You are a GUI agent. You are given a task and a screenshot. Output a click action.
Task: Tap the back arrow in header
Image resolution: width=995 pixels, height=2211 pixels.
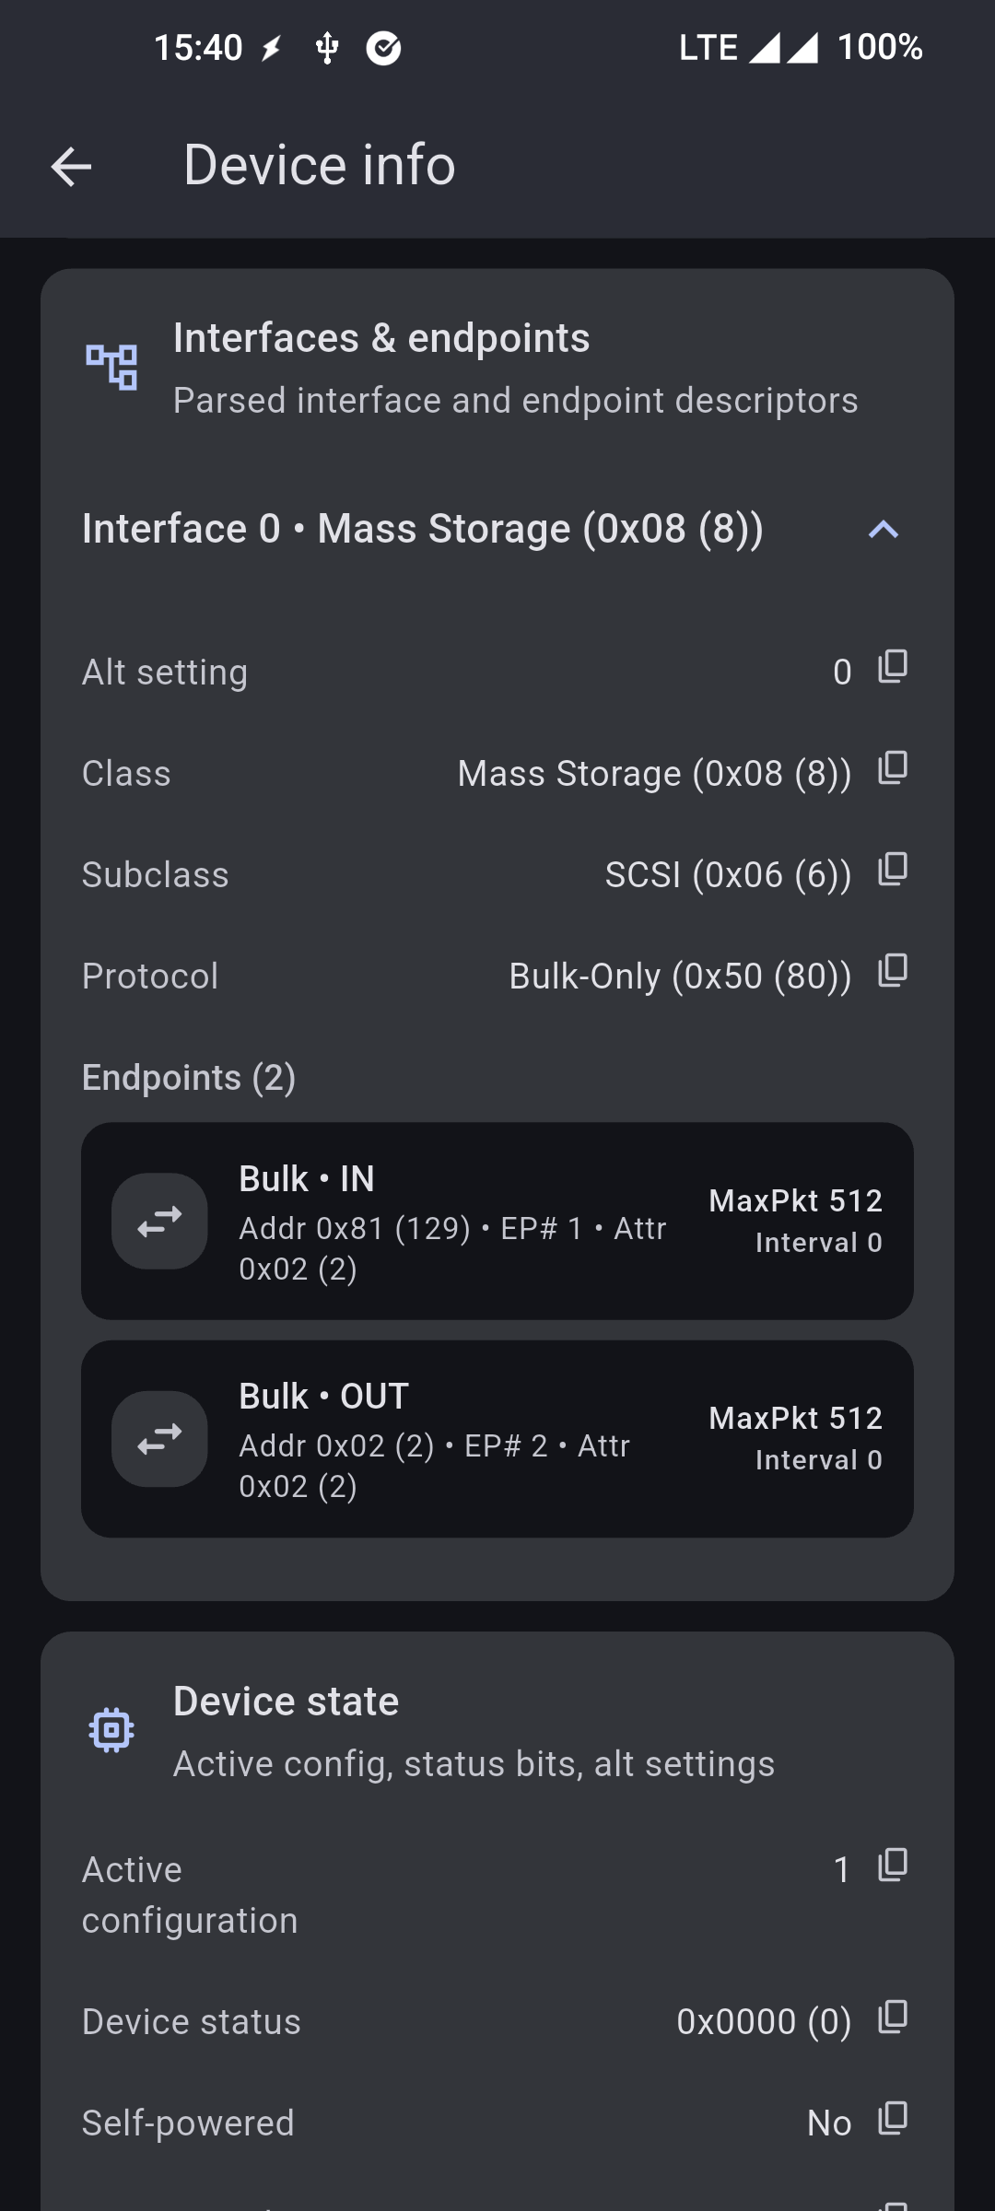(x=71, y=167)
